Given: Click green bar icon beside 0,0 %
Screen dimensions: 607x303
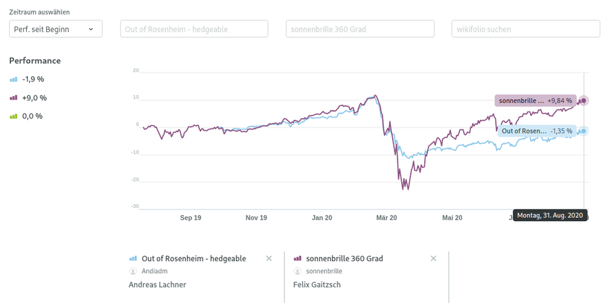Looking at the screenshot, I should (x=13, y=116).
